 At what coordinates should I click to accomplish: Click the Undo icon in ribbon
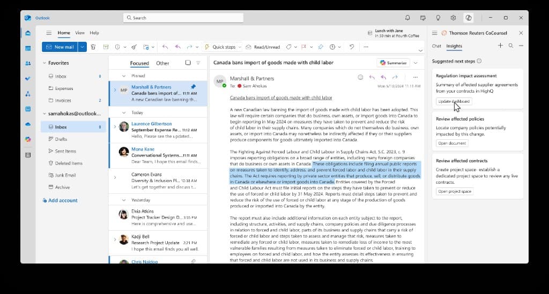(x=352, y=47)
